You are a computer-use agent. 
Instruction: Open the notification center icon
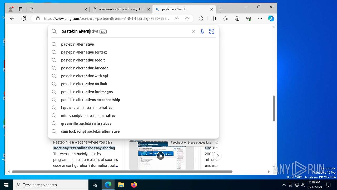pyautogui.click(x=328, y=185)
